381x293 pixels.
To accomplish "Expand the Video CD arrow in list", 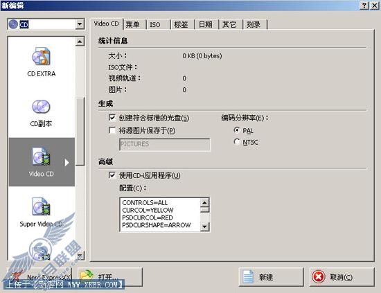I will tap(67, 163).
